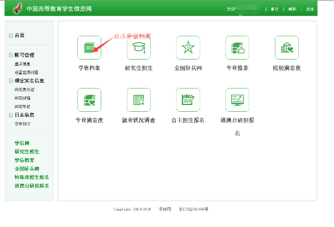Open the 自主招生报名 calendar icon
Viewport: 334px width, 227px height.
pyautogui.click(x=188, y=100)
